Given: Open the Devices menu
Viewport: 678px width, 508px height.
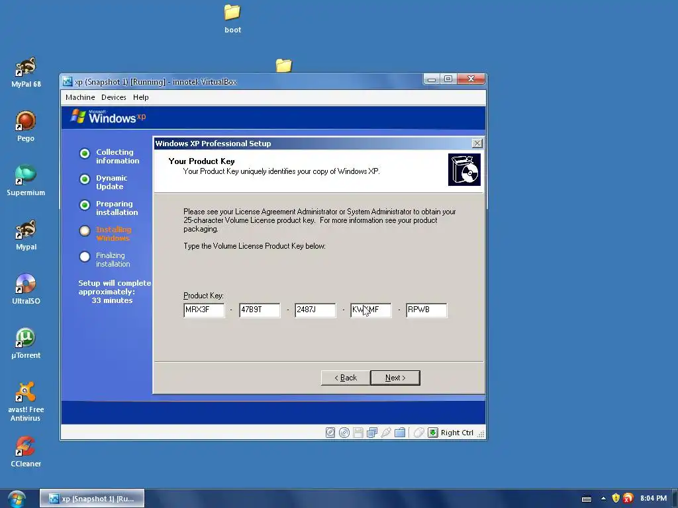Looking at the screenshot, I should [114, 97].
